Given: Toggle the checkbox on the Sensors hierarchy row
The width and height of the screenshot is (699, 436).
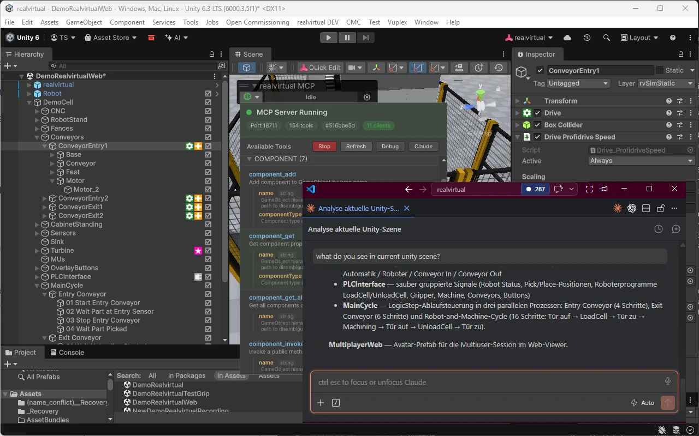Looking at the screenshot, I should [x=208, y=233].
